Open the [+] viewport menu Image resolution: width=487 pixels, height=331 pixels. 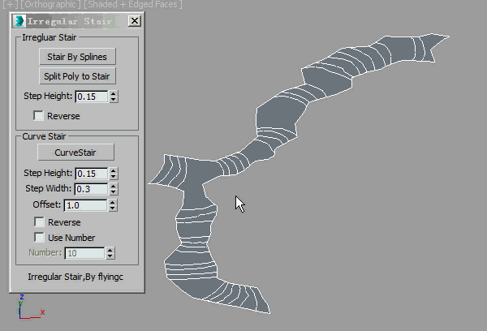[x=11, y=4]
